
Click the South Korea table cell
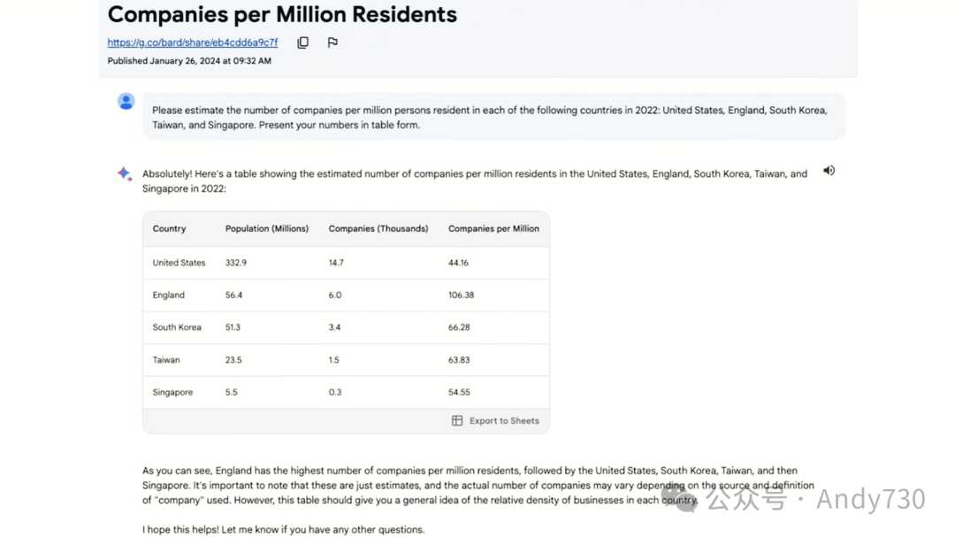[x=177, y=327]
